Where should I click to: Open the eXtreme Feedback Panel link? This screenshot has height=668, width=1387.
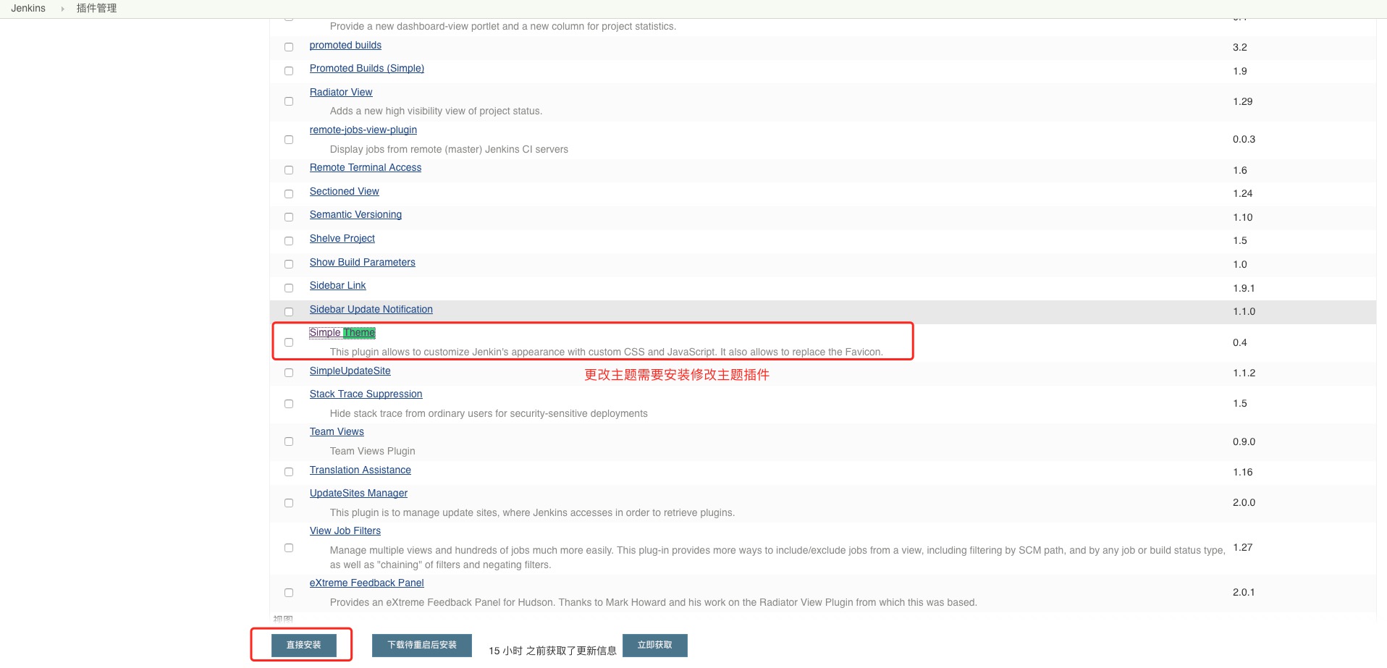[x=367, y=583]
